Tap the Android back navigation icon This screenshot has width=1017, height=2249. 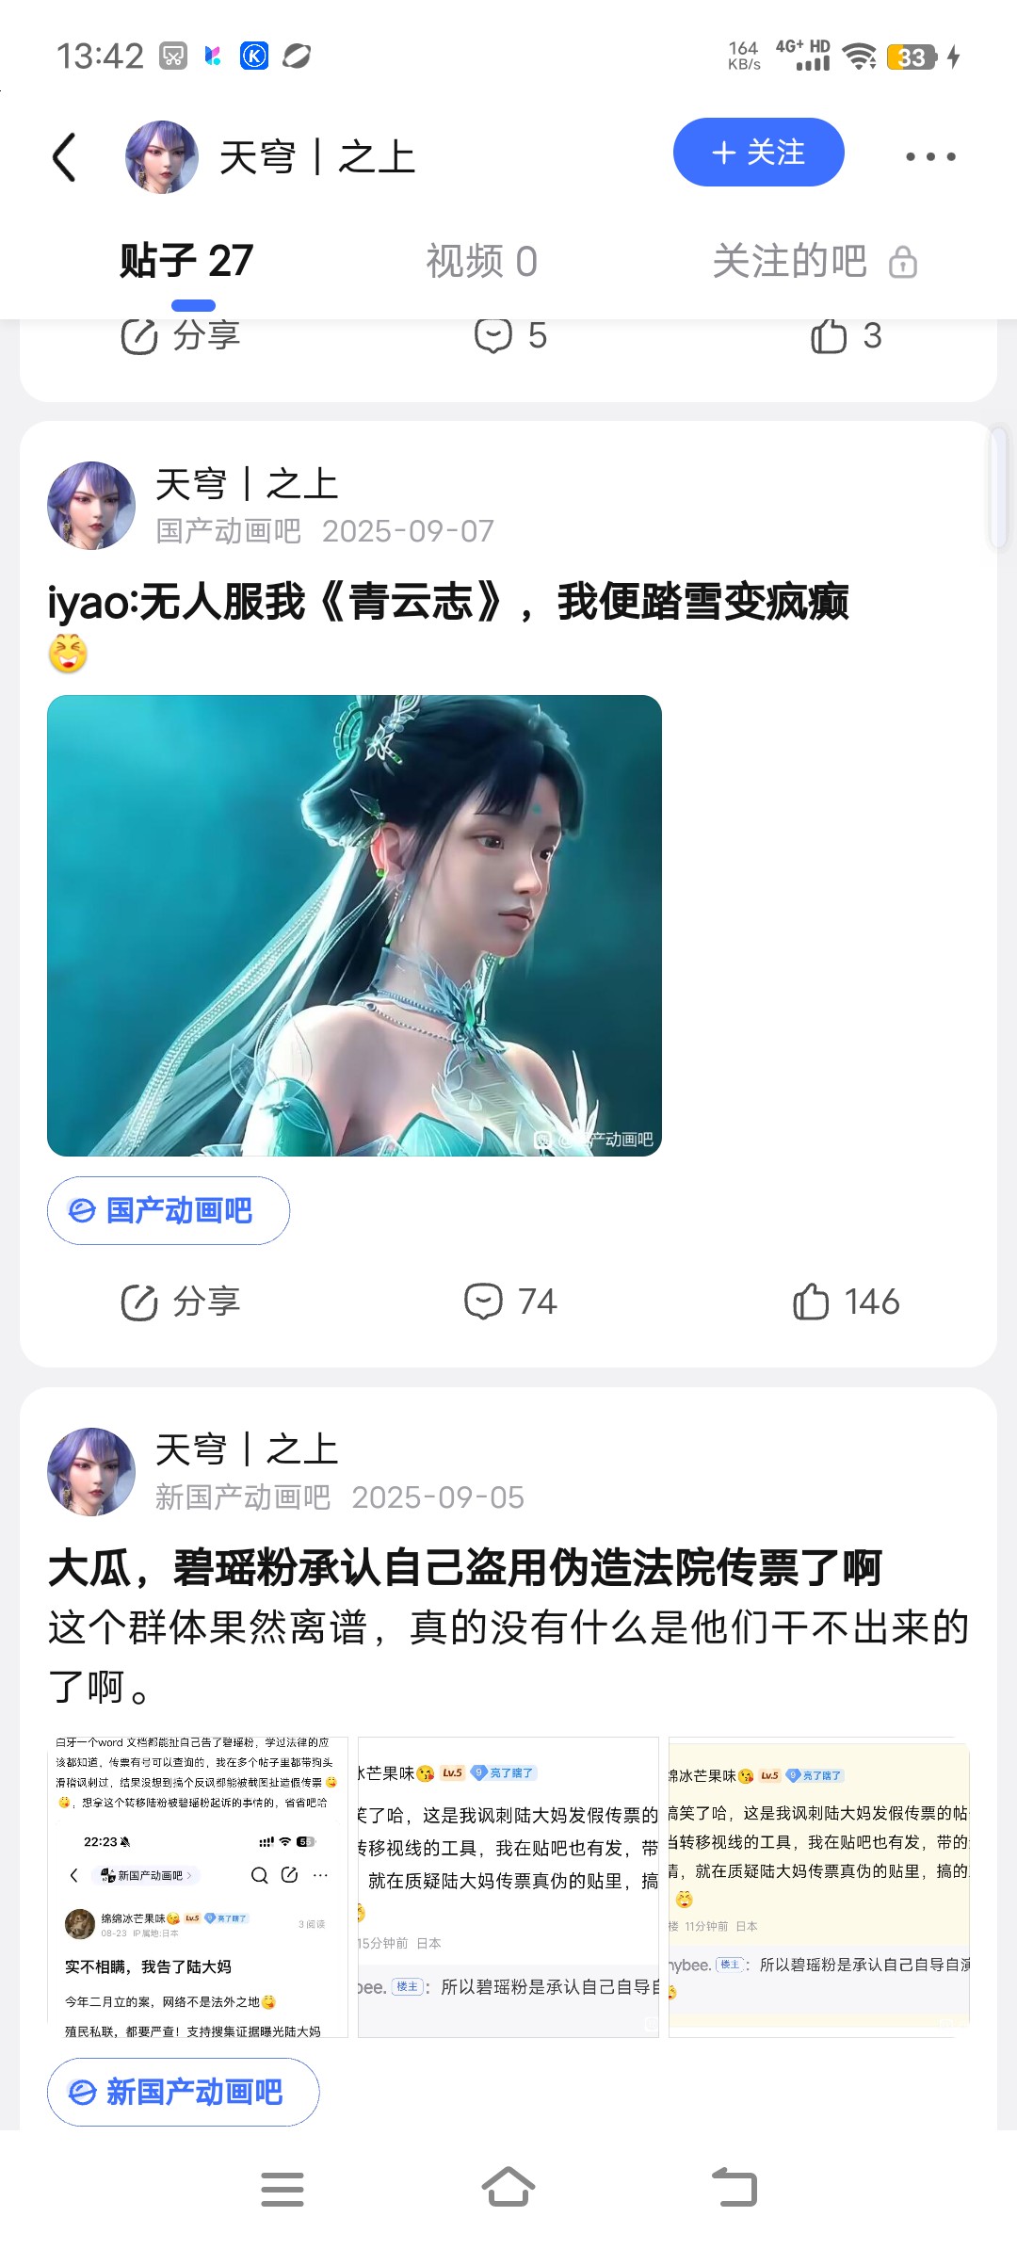[734, 2187]
